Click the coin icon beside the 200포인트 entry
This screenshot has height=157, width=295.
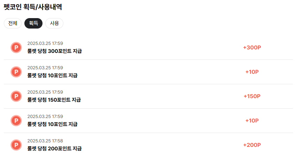pos(16,145)
